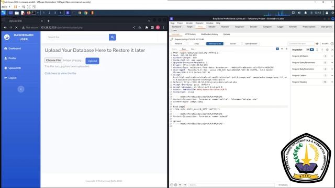Bookmark the page with the star icon
The width and height of the screenshot is (335, 188).
[140, 28]
